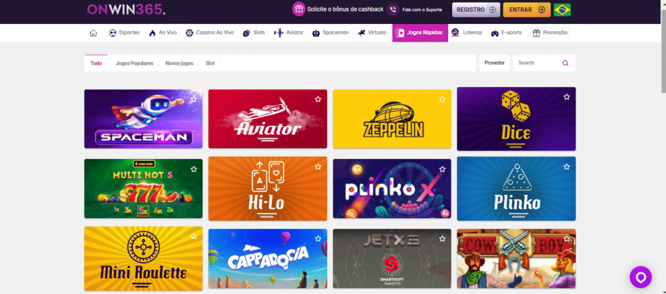The height and width of the screenshot is (294, 666).
Task: Open the blue Plinko game card
Action: coord(516,188)
